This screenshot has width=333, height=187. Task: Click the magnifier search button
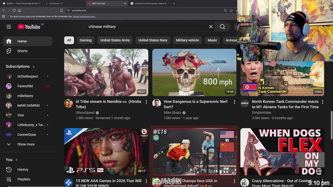click(x=222, y=26)
